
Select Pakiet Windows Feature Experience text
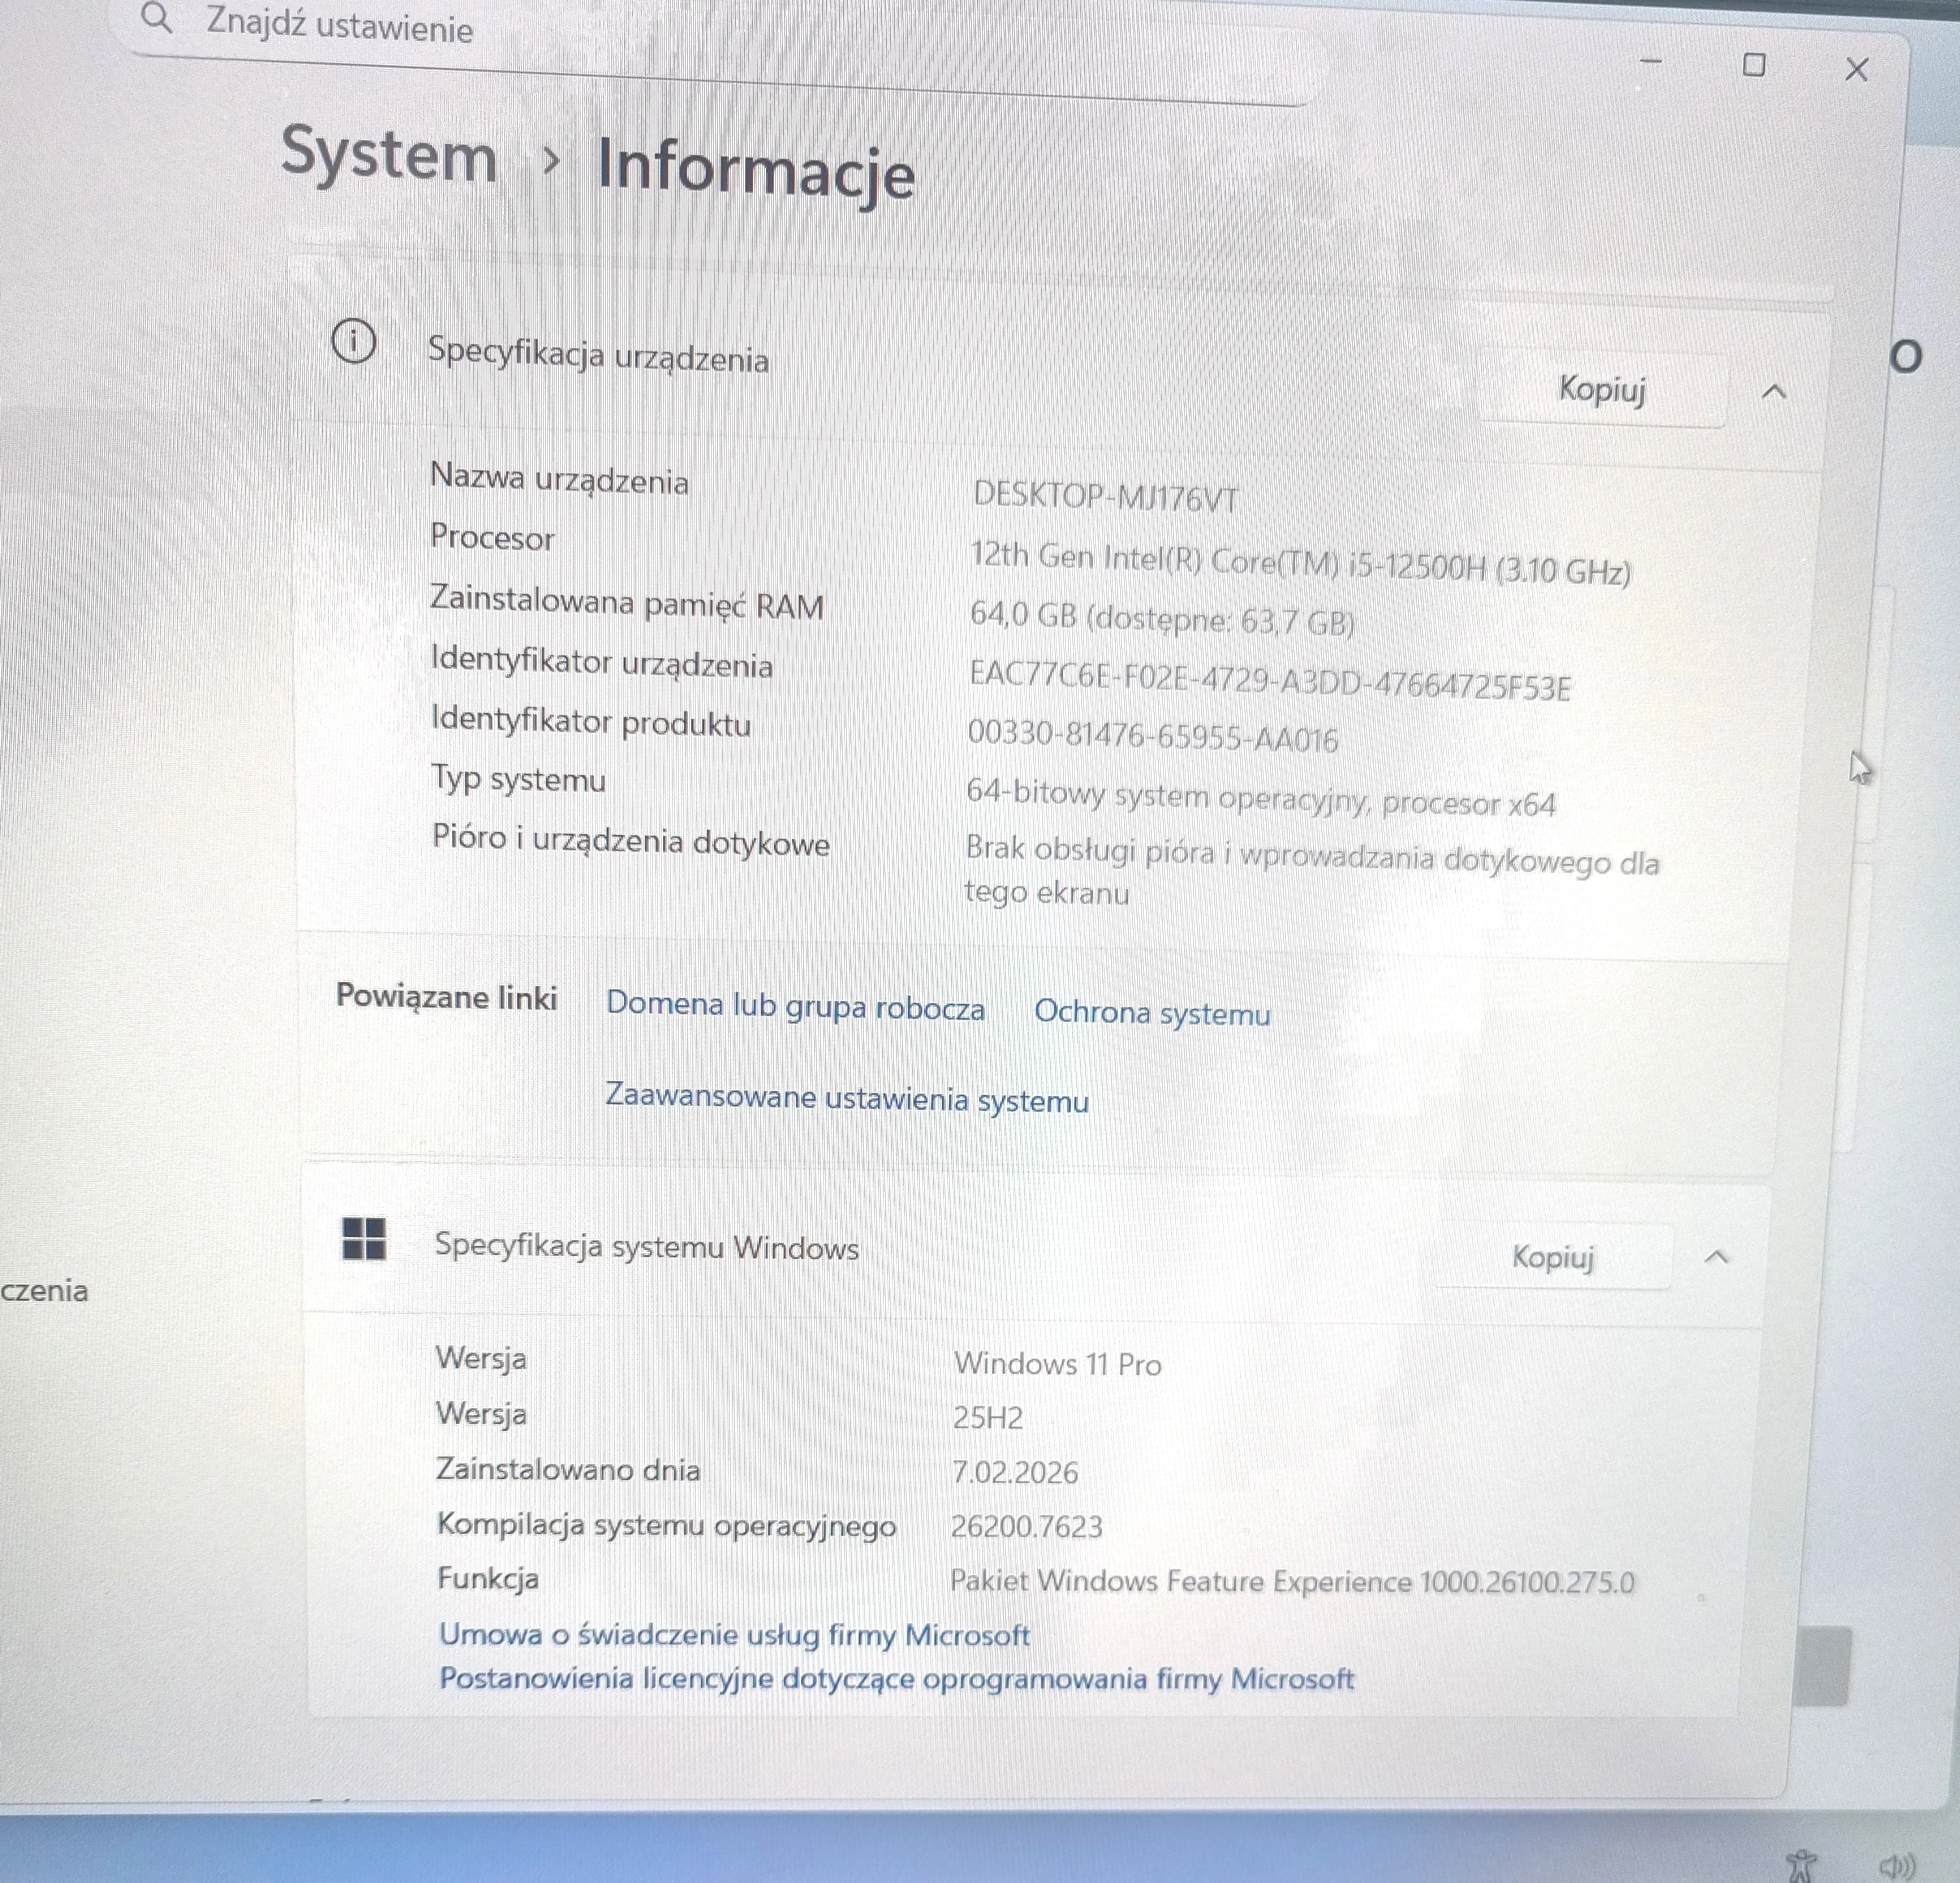pyautogui.click(x=1292, y=1581)
